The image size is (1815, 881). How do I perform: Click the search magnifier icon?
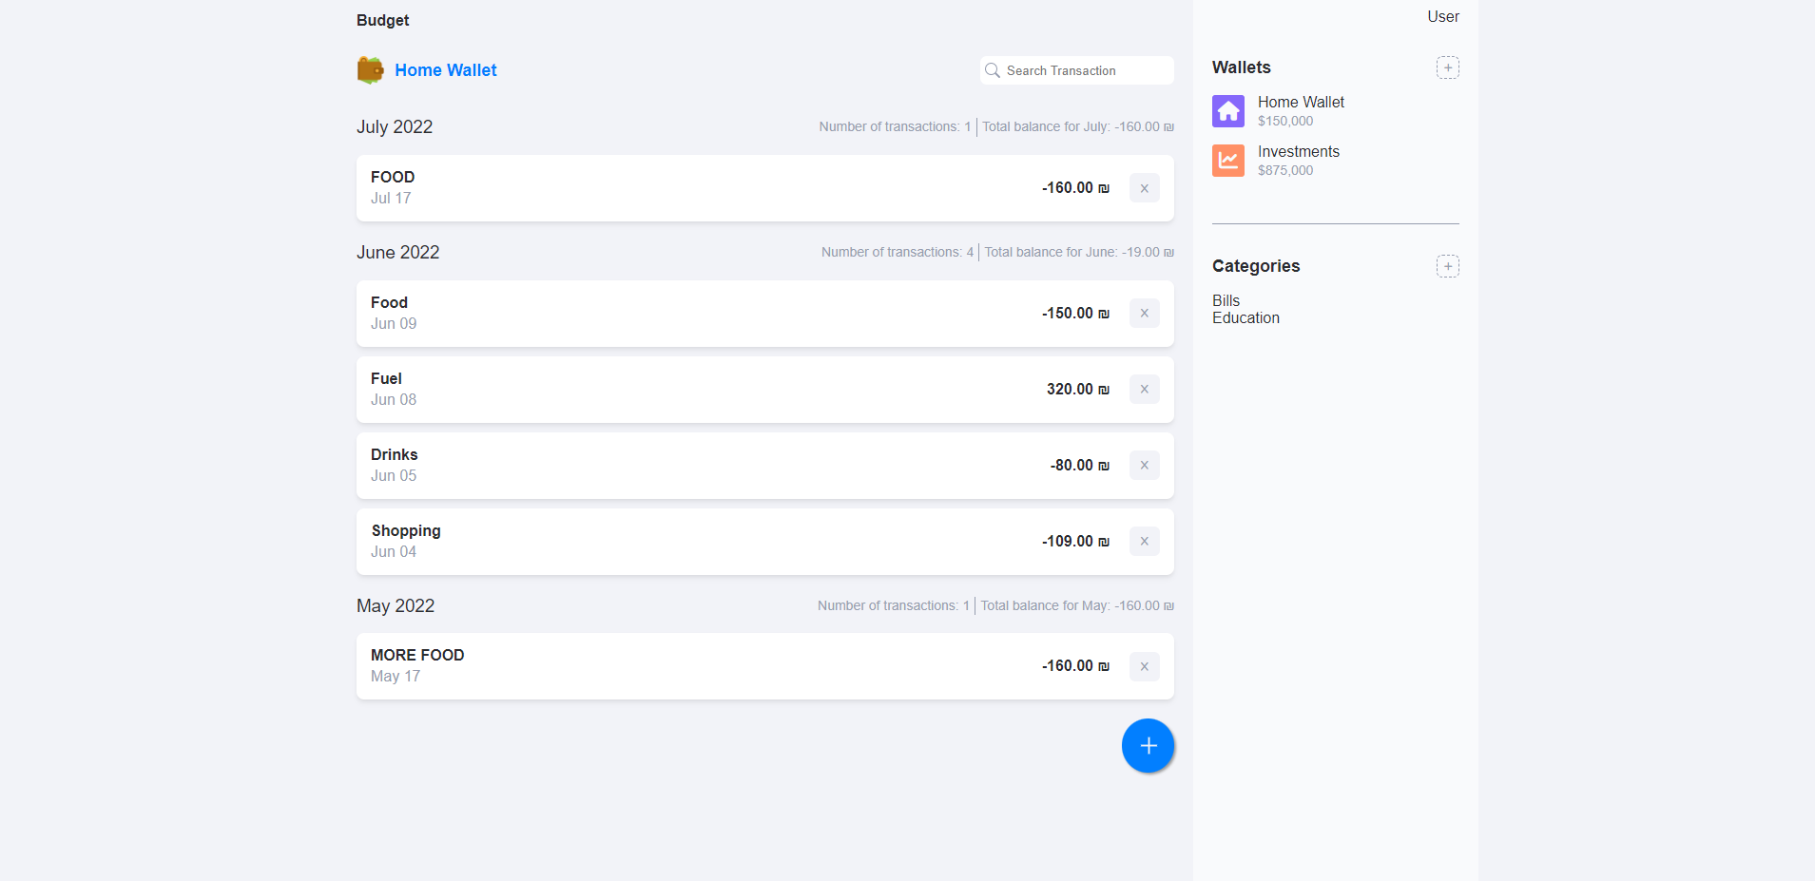tap(993, 70)
